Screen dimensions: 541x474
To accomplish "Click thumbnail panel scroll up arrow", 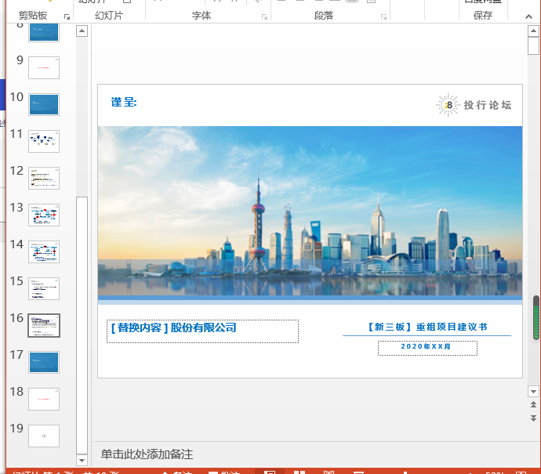I will click(x=82, y=31).
